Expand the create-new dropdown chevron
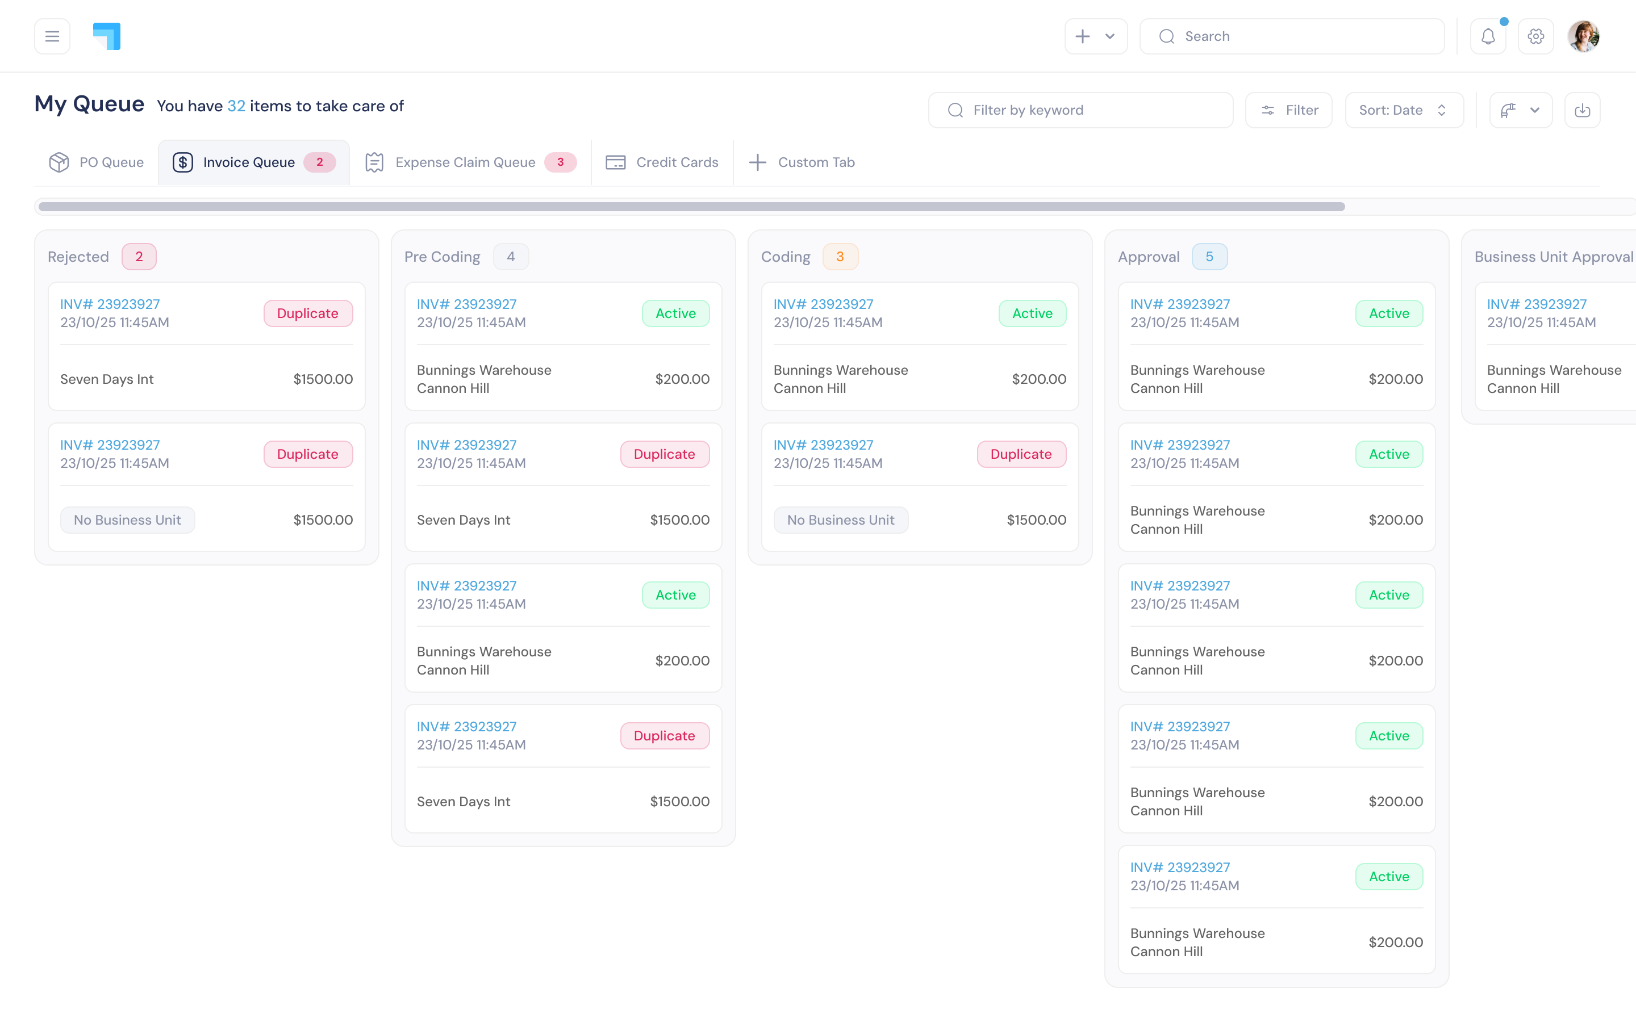1636x1022 pixels. (x=1110, y=36)
